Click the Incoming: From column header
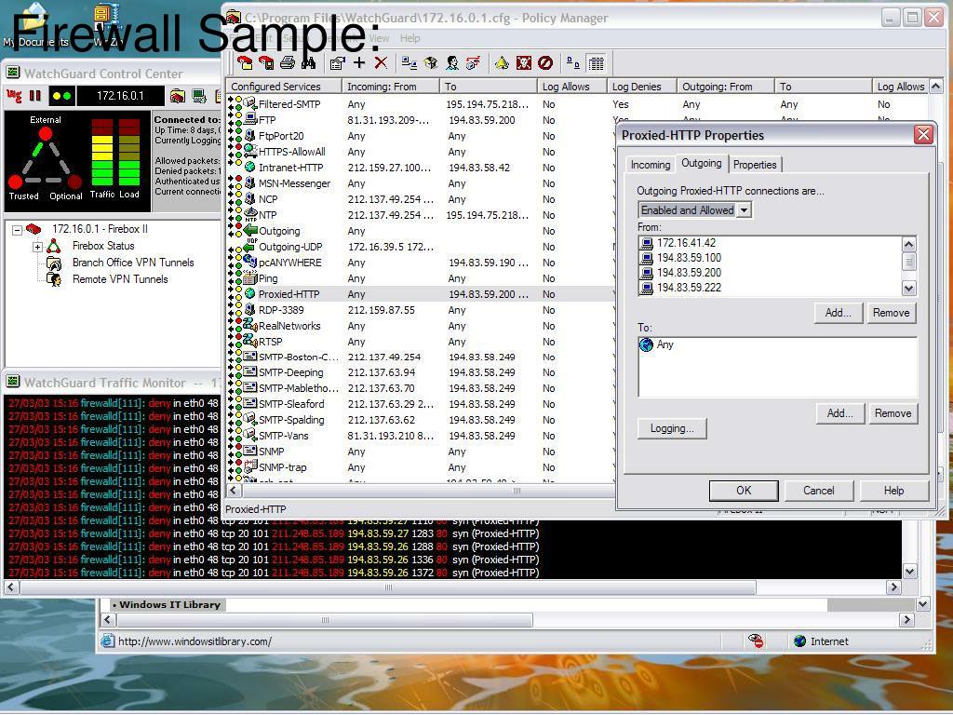 tap(390, 87)
